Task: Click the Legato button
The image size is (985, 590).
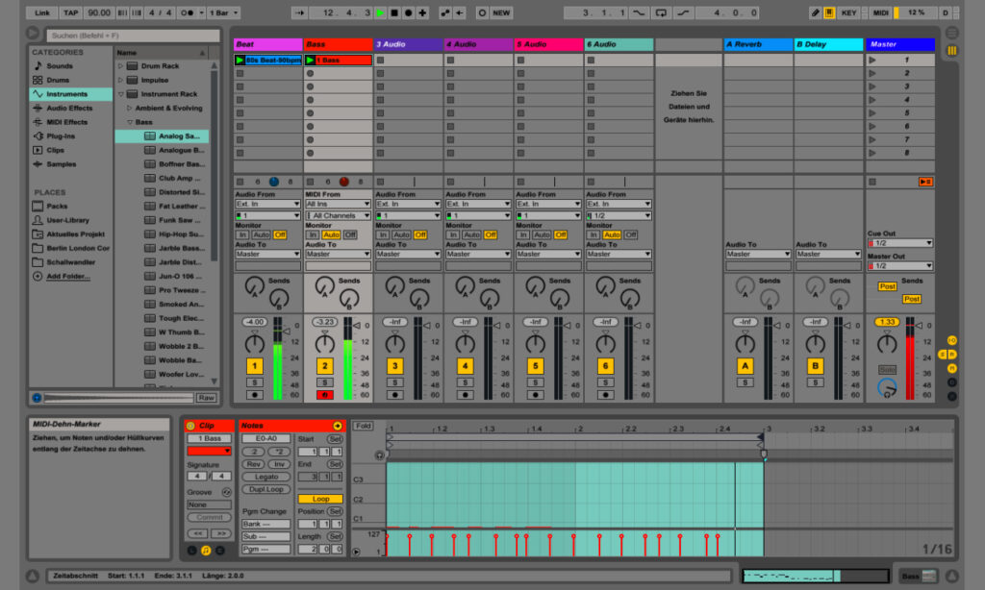Action: 266,477
